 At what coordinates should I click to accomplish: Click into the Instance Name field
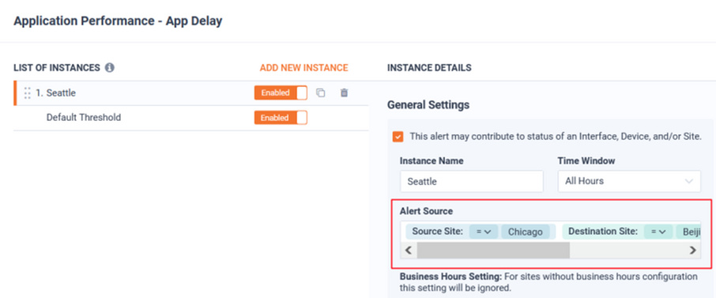point(472,182)
